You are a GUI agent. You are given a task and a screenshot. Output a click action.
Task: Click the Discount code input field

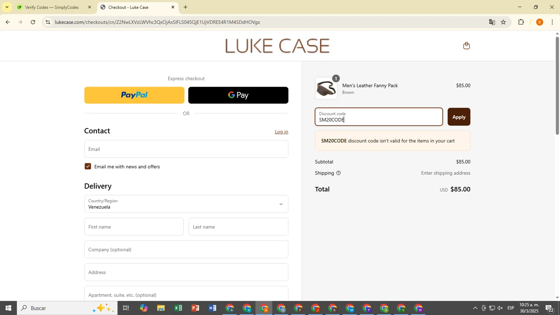(379, 117)
